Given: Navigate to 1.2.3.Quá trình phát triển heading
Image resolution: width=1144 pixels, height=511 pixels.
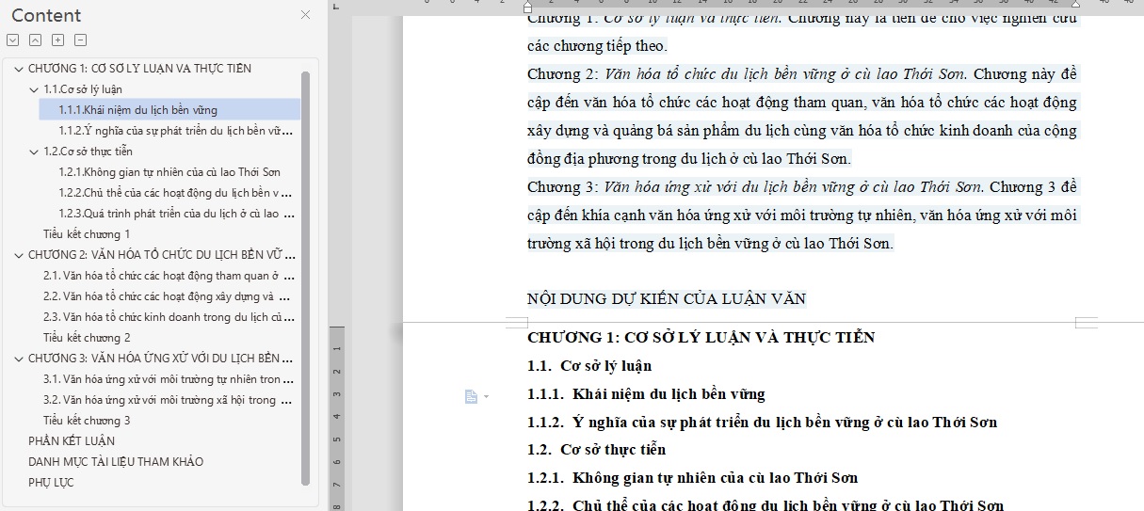Looking at the screenshot, I should [x=175, y=214].
